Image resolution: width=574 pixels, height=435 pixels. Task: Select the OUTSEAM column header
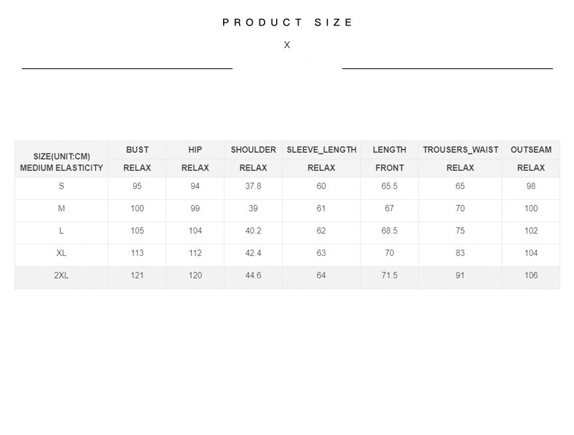click(531, 150)
